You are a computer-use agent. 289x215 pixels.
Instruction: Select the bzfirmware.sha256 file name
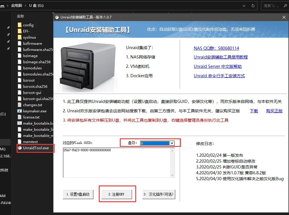[x=38, y=49]
